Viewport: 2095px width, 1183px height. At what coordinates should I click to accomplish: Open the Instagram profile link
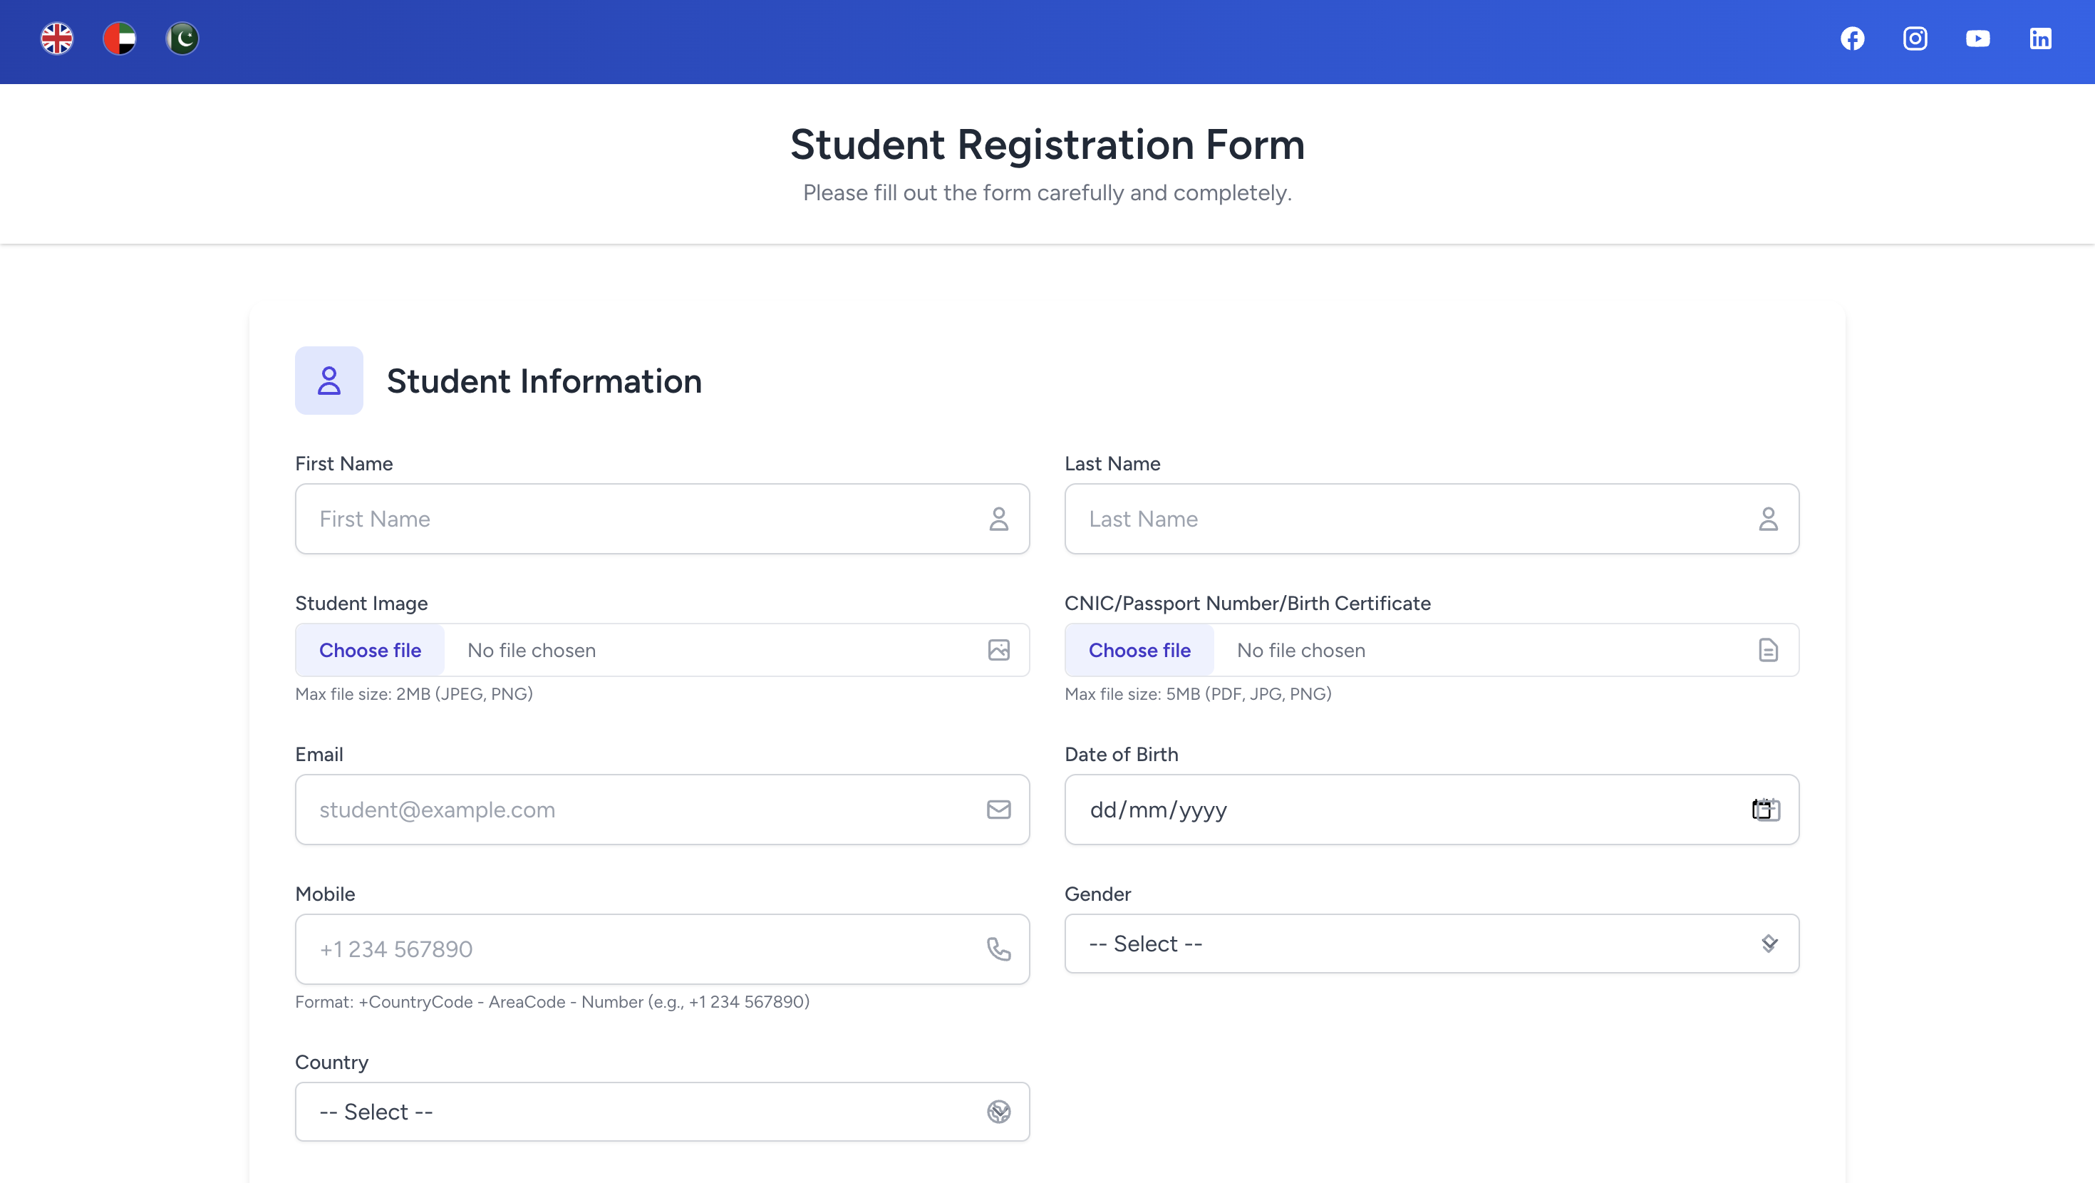(x=1915, y=38)
